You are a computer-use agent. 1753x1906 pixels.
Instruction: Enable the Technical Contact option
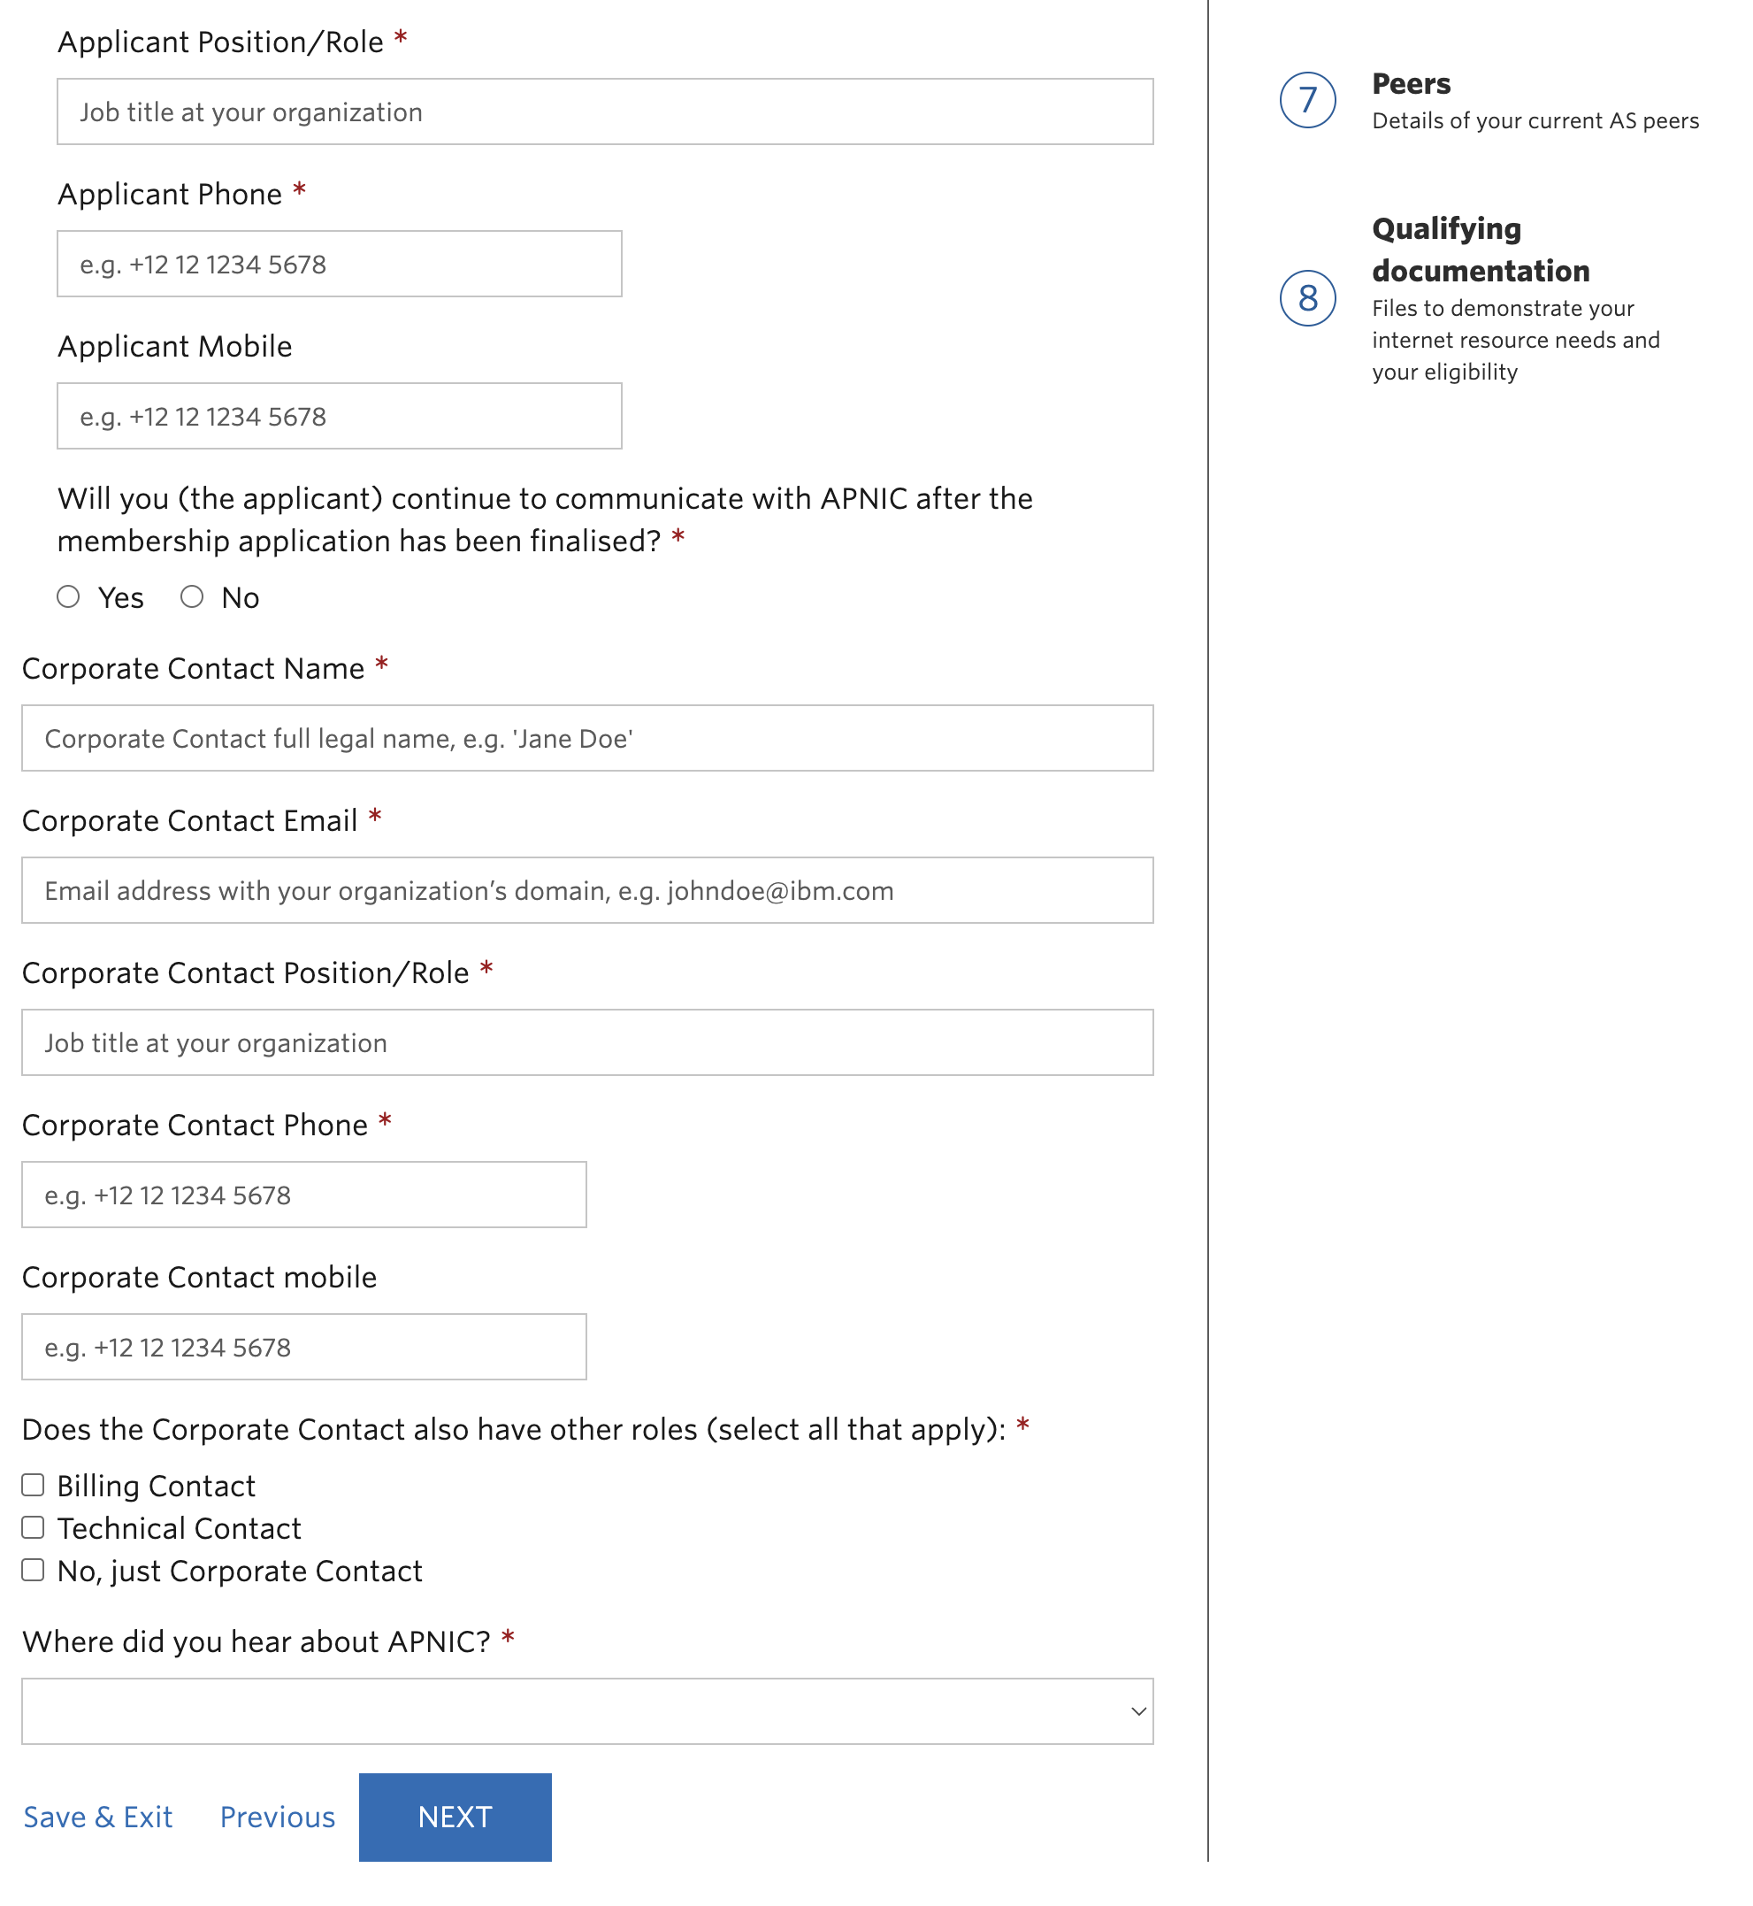[34, 1526]
